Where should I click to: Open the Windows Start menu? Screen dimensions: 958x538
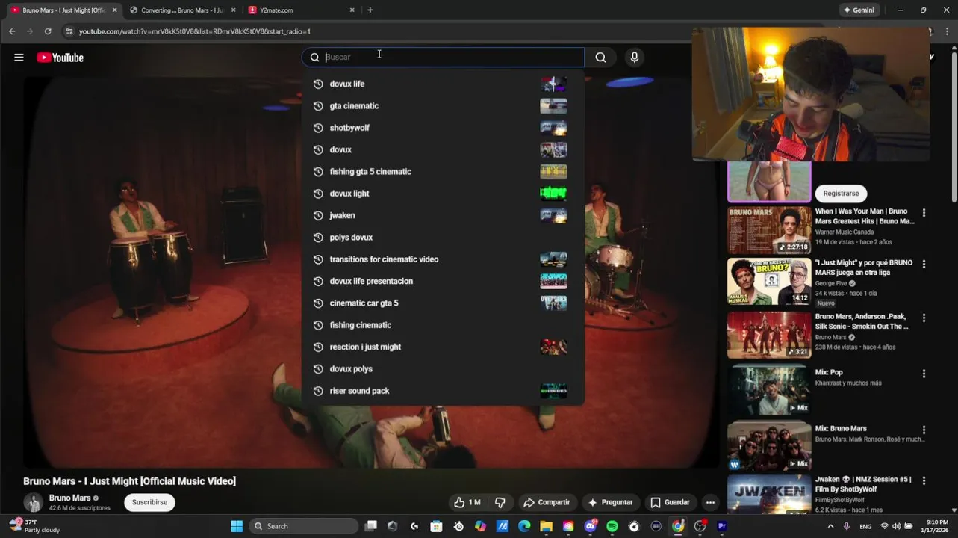(236, 526)
